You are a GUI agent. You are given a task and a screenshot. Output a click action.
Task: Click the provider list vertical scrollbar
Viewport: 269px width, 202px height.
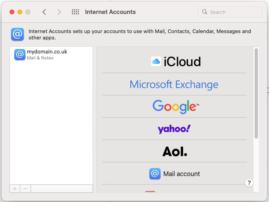[256, 93]
